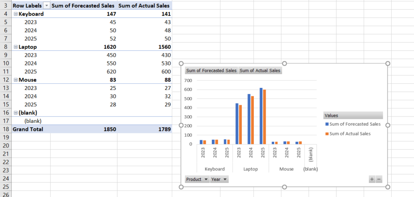Select the orange Actual Sales legend marker
Screen dimensions: 414x197
[327, 134]
